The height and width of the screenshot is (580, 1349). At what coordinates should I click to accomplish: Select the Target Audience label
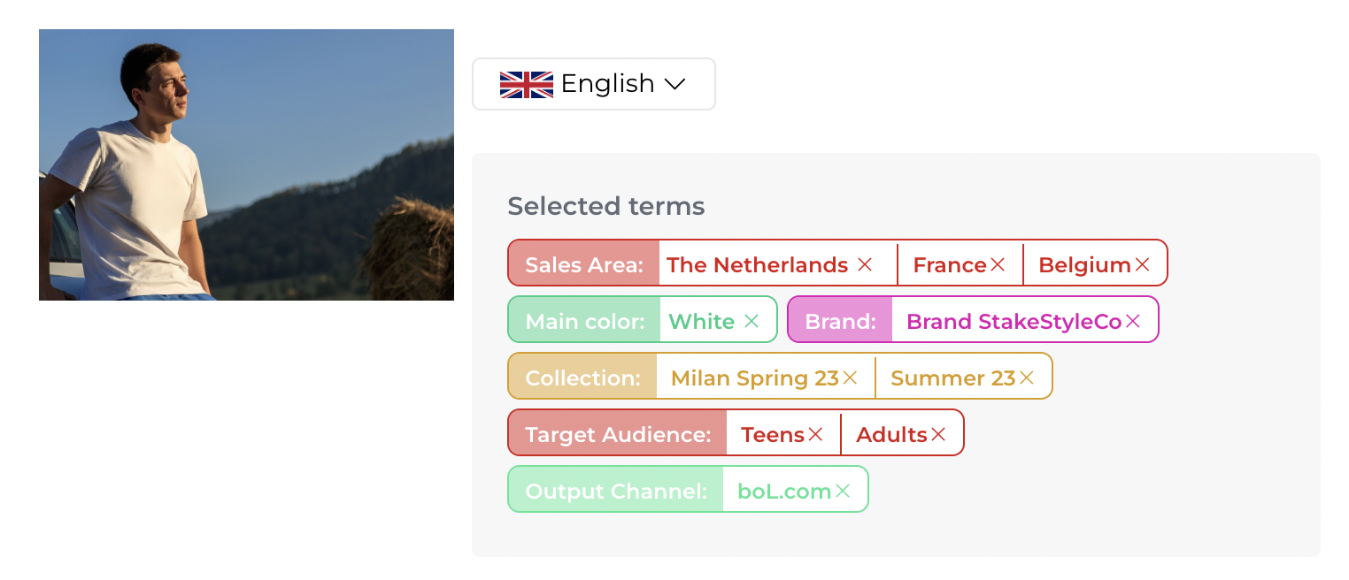pos(618,434)
